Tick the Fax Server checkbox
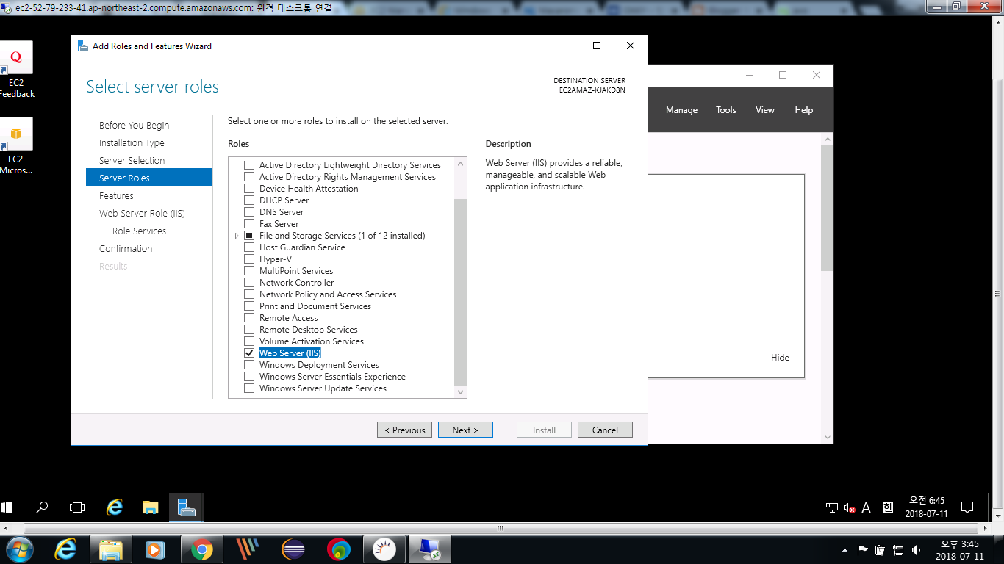 click(249, 224)
